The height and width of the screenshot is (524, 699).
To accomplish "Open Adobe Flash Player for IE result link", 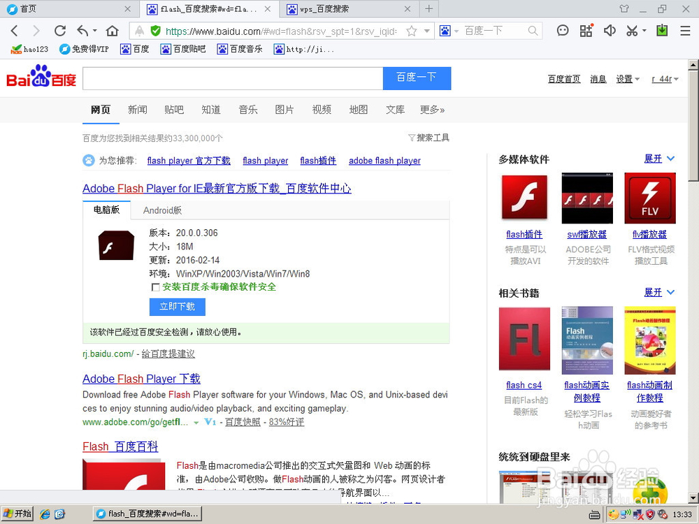I will click(217, 189).
